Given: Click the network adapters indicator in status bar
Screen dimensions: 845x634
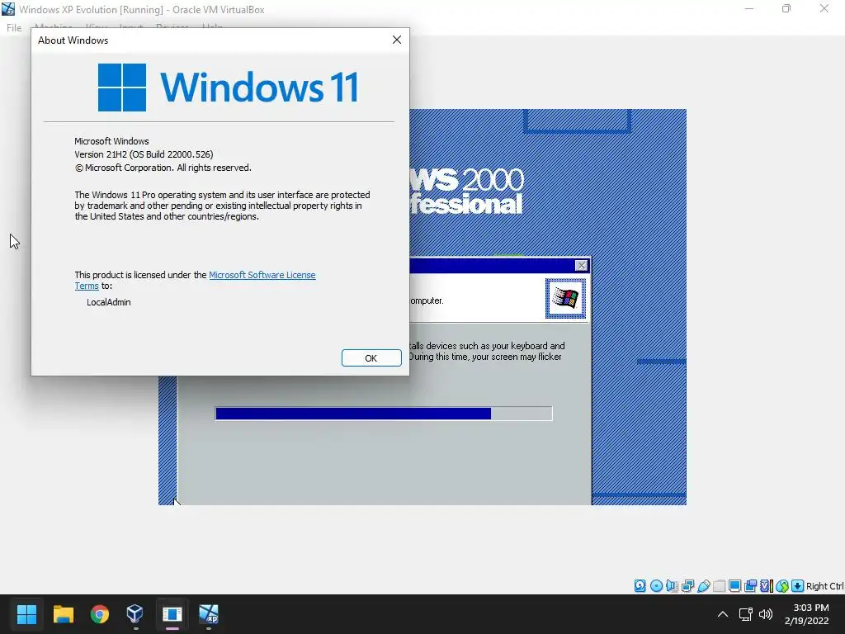Looking at the screenshot, I should pyautogui.click(x=687, y=585).
